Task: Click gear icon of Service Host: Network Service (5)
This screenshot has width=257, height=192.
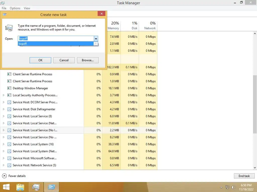Action: [9, 165]
